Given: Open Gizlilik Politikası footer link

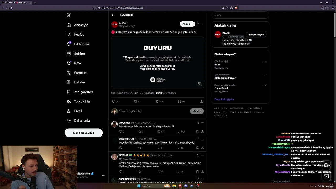Looking at the screenshot, I should 237,108.
